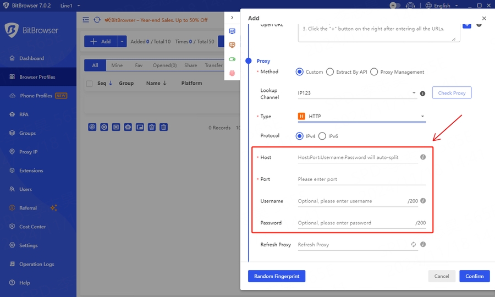Open the Opened(0) tab
This screenshot has height=297, width=495.
tap(164, 65)
